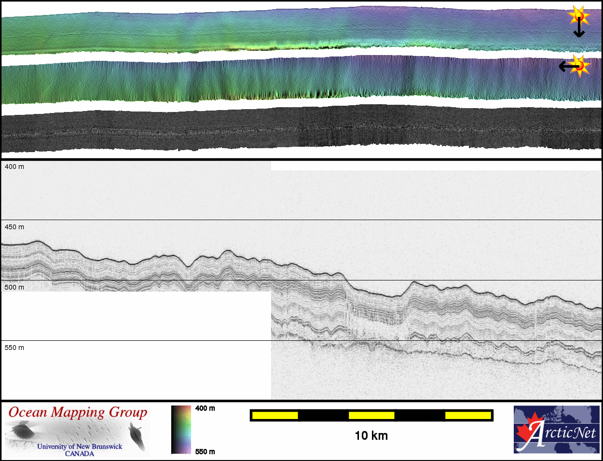Click the right ship silhouette in Ocean Mapping logo
Viewport: 603px width, 461px height.
[x=137, y=436]
